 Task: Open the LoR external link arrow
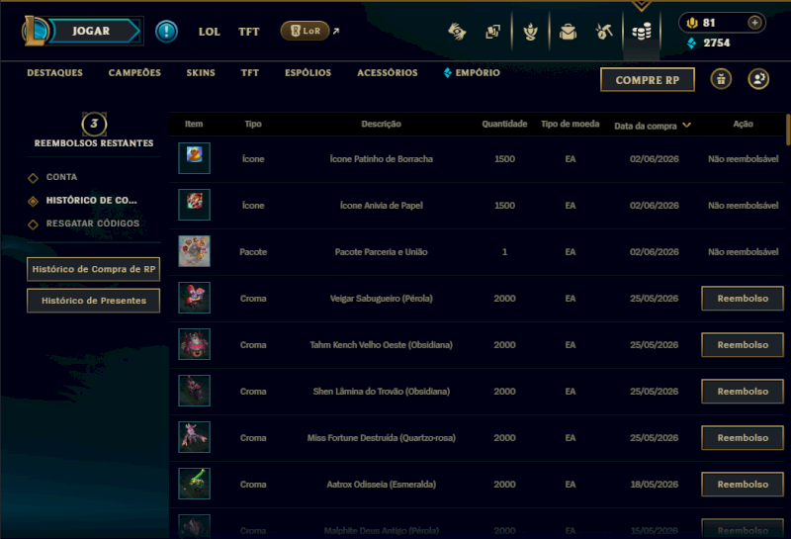(336, 31)
